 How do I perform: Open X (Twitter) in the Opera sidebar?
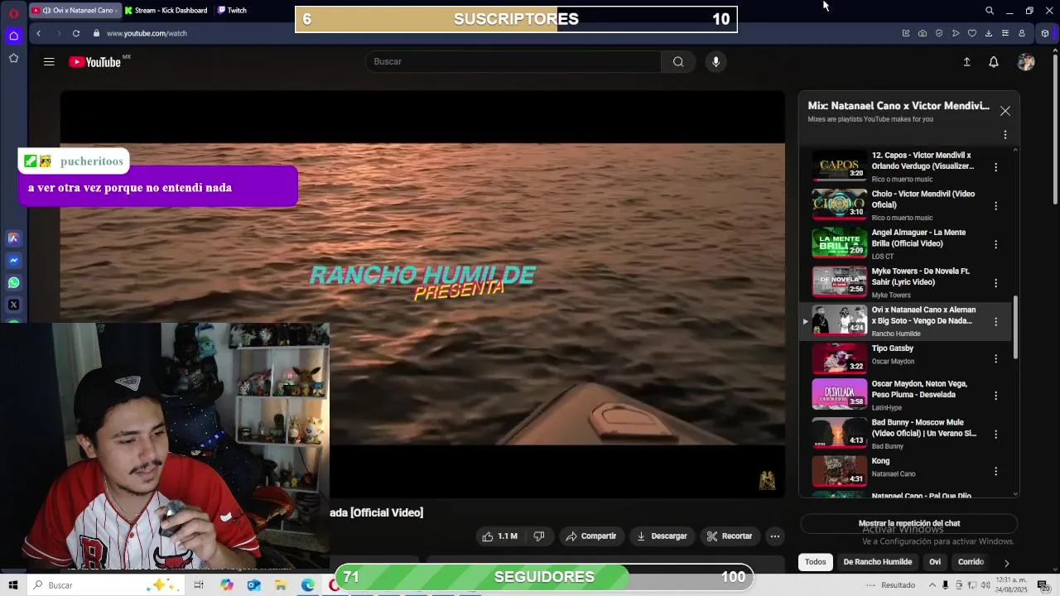click(x=13, y=305)
